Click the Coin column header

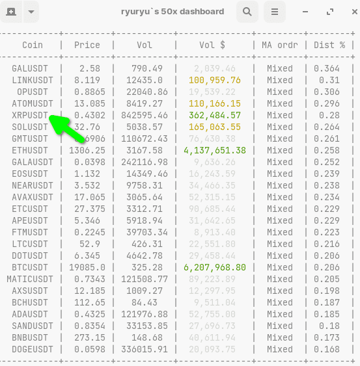click(33, 45)
